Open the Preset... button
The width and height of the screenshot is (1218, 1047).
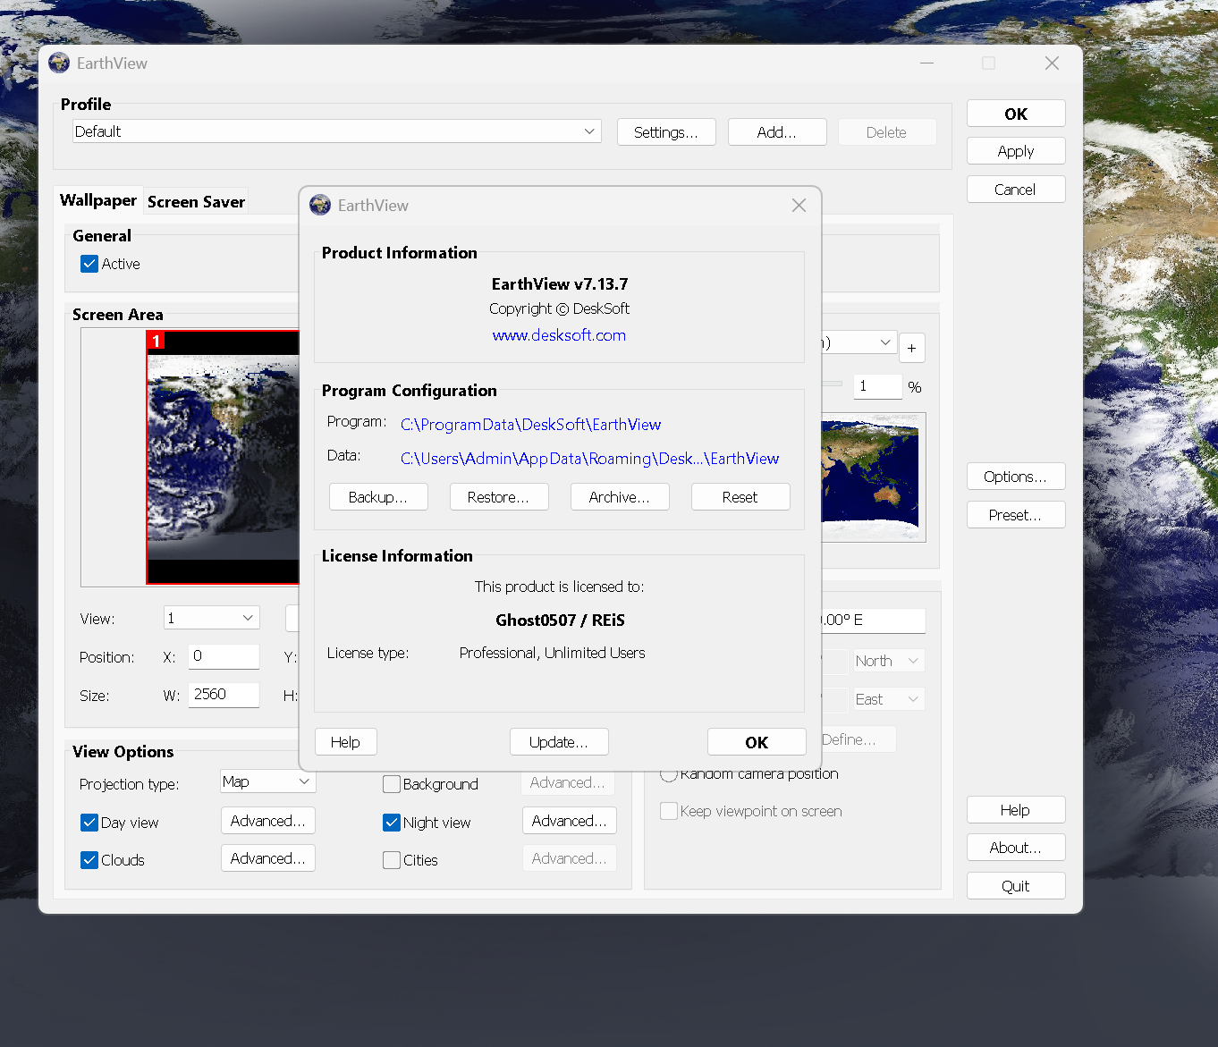[1016, 515]
